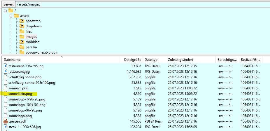Image resolution: width=270 pixels, height=131 pixels.
Task: Sort by Berechtigungen column header
Action: 227,60
